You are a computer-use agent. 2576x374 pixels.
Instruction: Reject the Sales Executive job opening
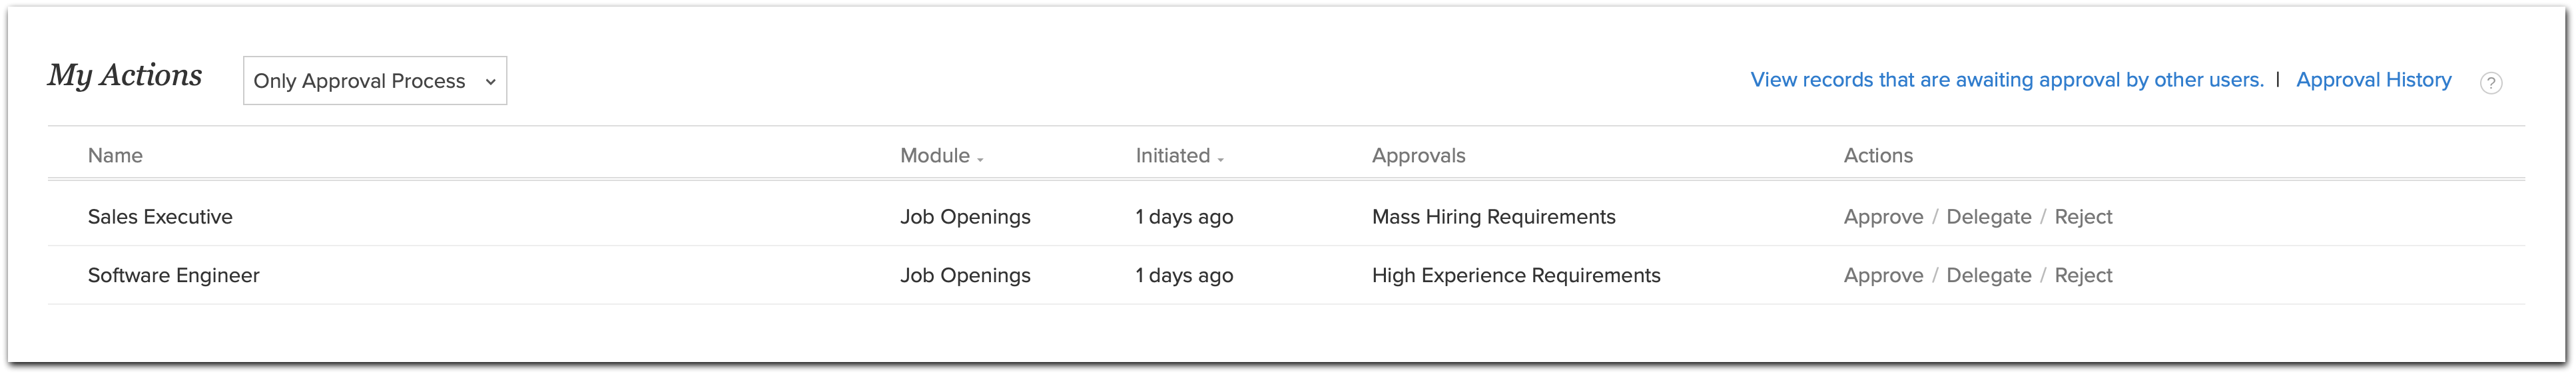[x=2083, y=217]
